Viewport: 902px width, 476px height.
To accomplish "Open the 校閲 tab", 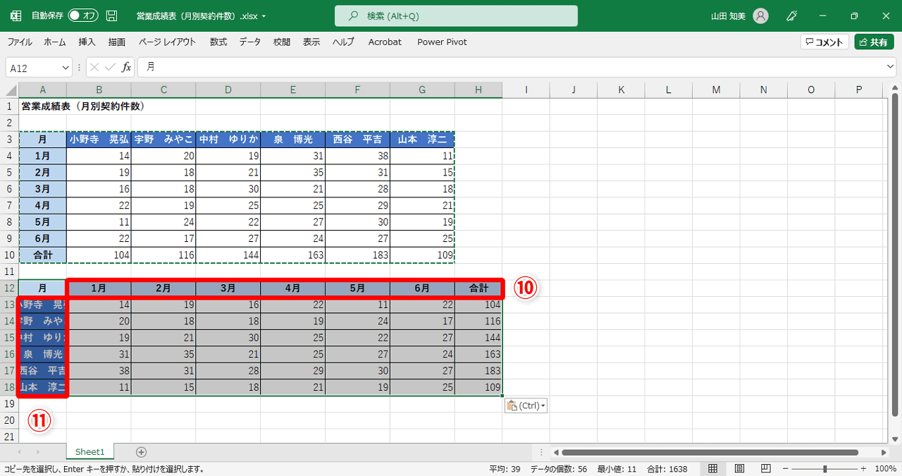I will click(282, 42).
